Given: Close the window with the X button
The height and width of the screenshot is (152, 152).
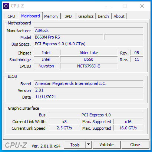Looking at the screenshot, I should tap(142, 6).
